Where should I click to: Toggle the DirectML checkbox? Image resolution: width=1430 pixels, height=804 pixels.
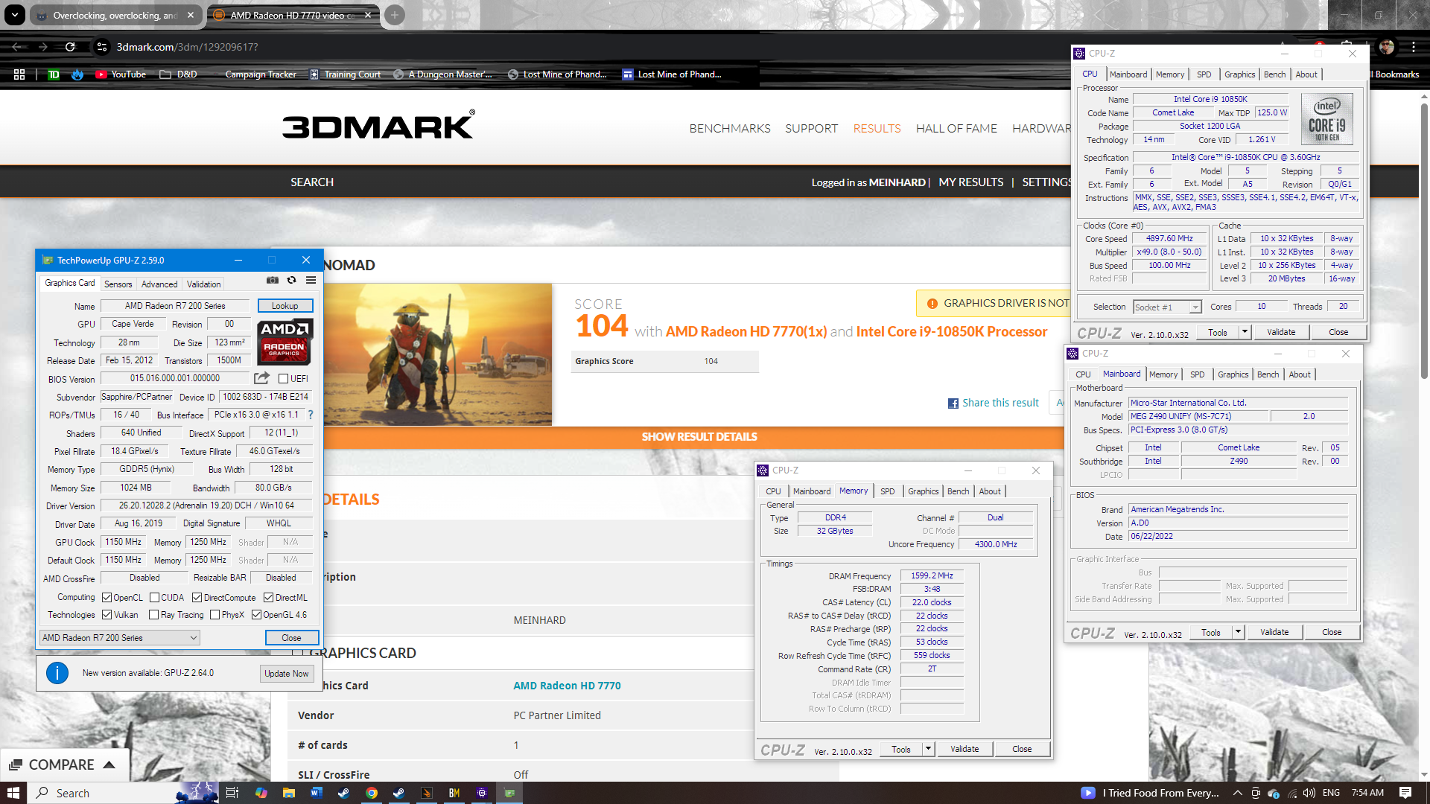(x=268, y=598)
